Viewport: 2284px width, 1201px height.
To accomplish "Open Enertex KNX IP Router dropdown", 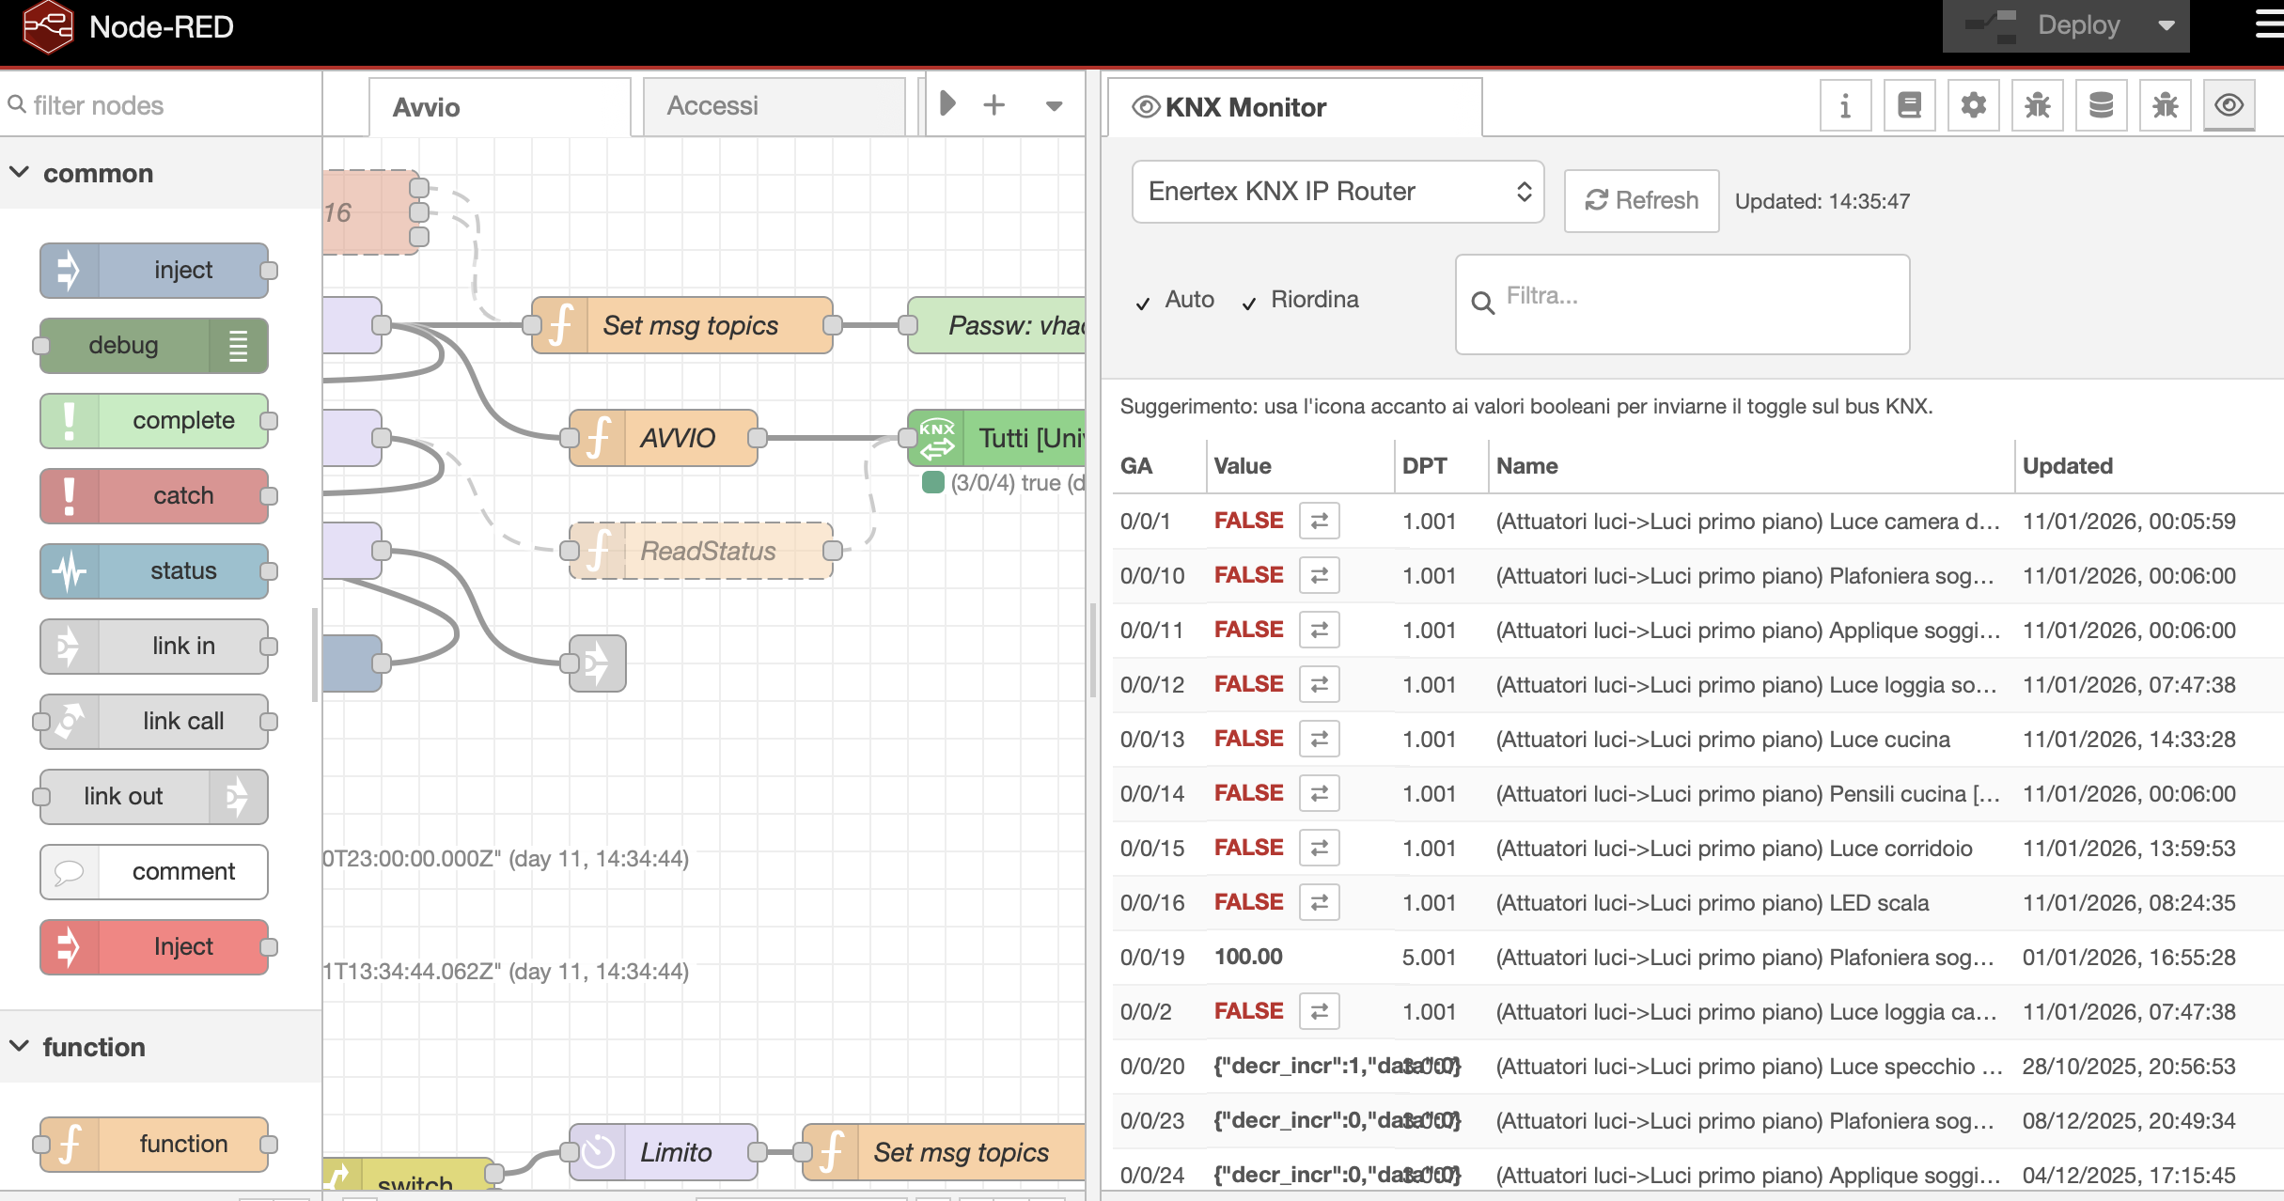I will pos(1338,192).
